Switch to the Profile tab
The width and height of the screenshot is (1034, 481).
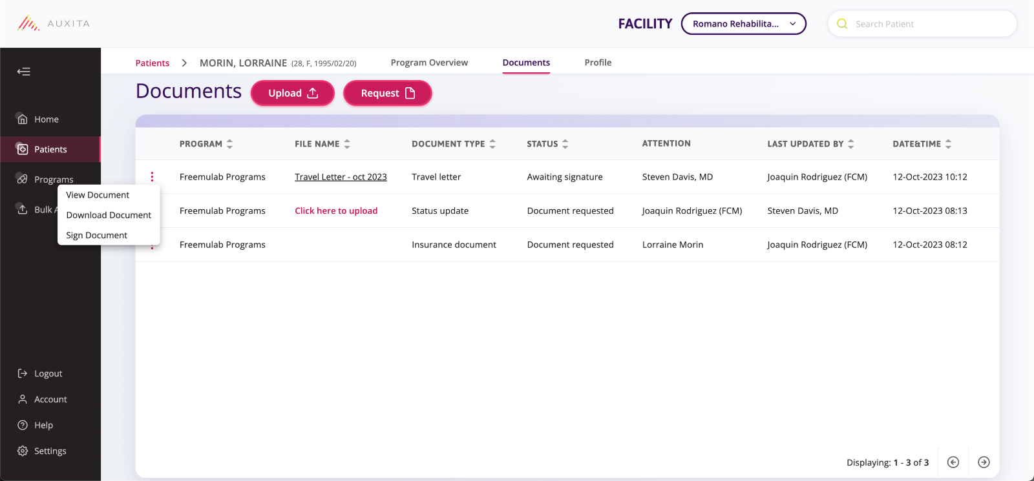tap(598, 63)
